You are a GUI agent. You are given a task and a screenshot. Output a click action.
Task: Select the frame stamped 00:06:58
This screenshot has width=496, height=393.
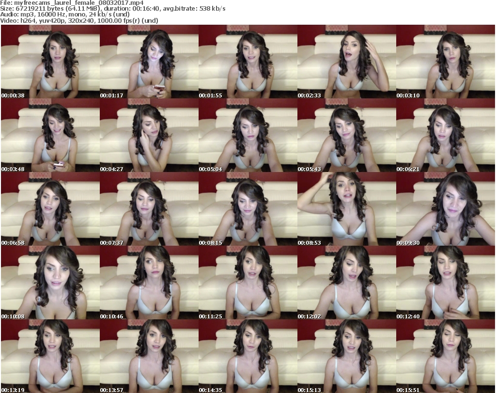coord(50,209)
